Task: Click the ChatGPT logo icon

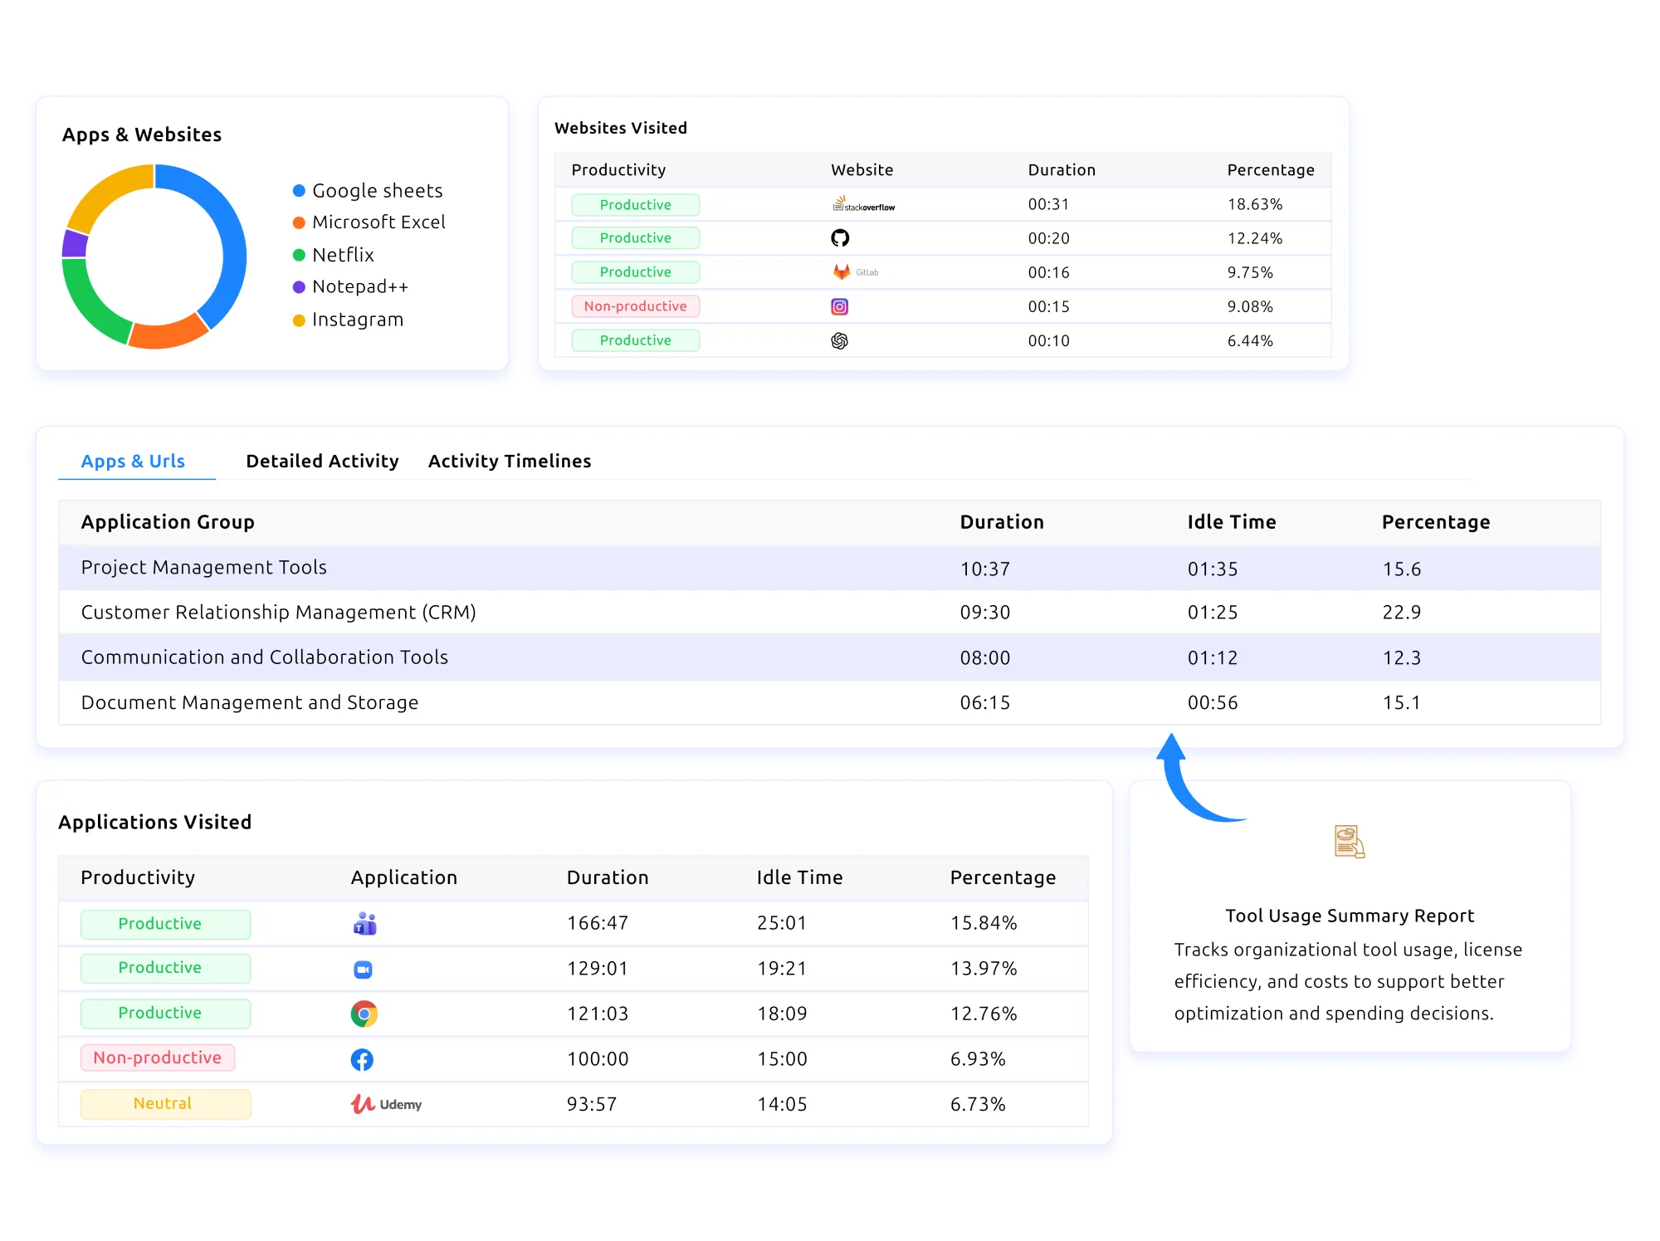Action: tap(840, 341)
